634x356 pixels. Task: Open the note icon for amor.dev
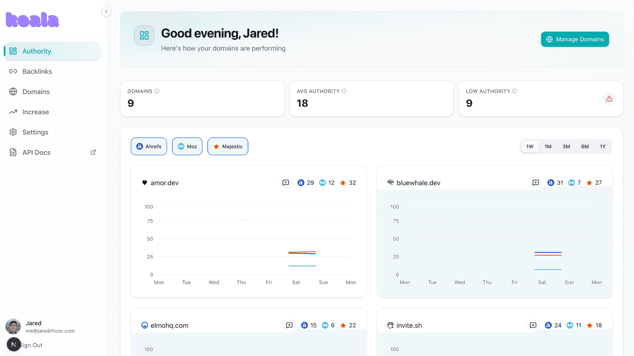click(x=286, y=183)
